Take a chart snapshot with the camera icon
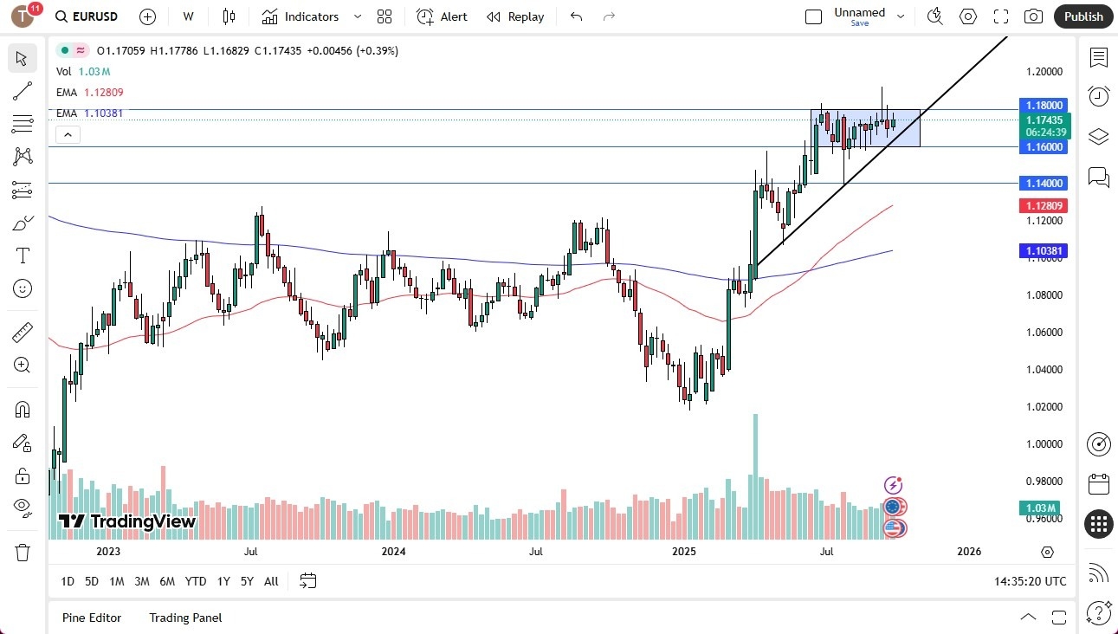 click(1033, 16)
